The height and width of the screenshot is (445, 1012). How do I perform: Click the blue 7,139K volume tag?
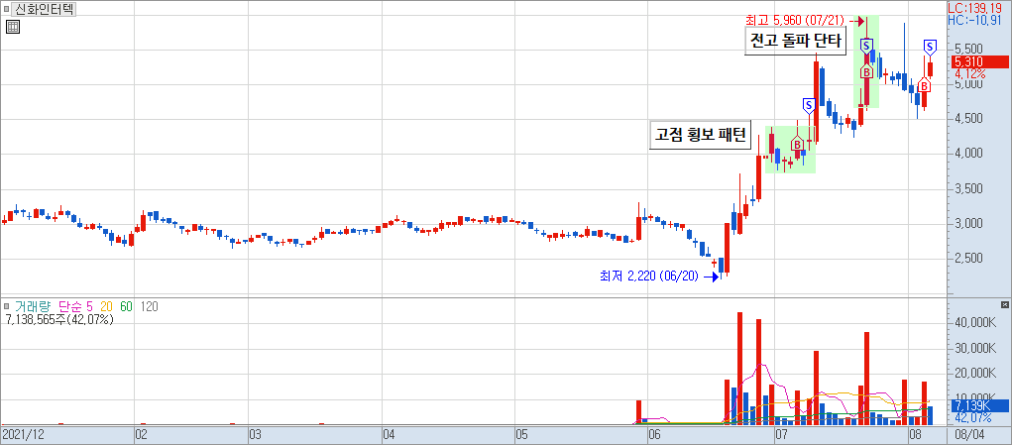click(x=979, y=405)
